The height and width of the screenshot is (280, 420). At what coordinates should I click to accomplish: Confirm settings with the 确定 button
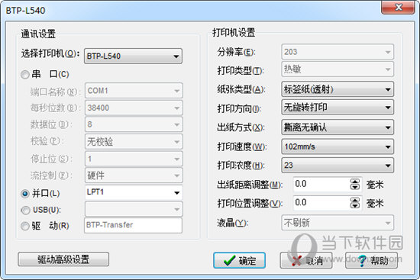(x=239, y=260)
